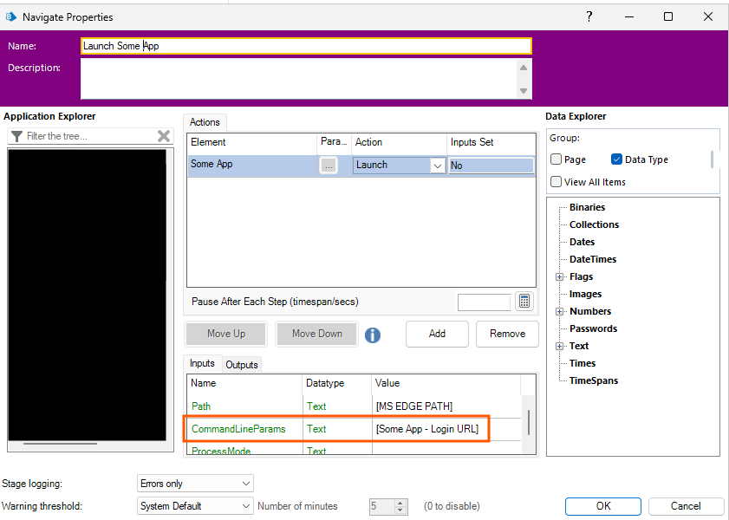
Task: Select the Actions tab
Action: pyautogui.click(x=205, y=121)
